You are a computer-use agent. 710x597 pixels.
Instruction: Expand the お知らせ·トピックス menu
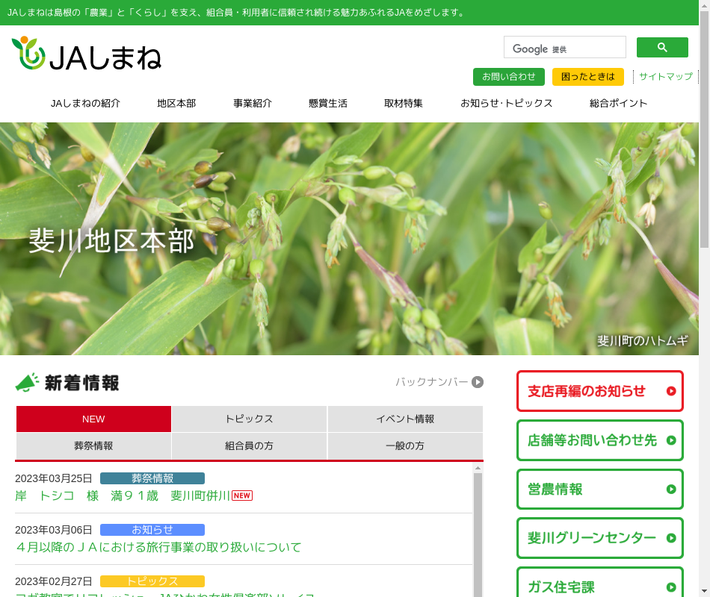[x=506, y=104]
